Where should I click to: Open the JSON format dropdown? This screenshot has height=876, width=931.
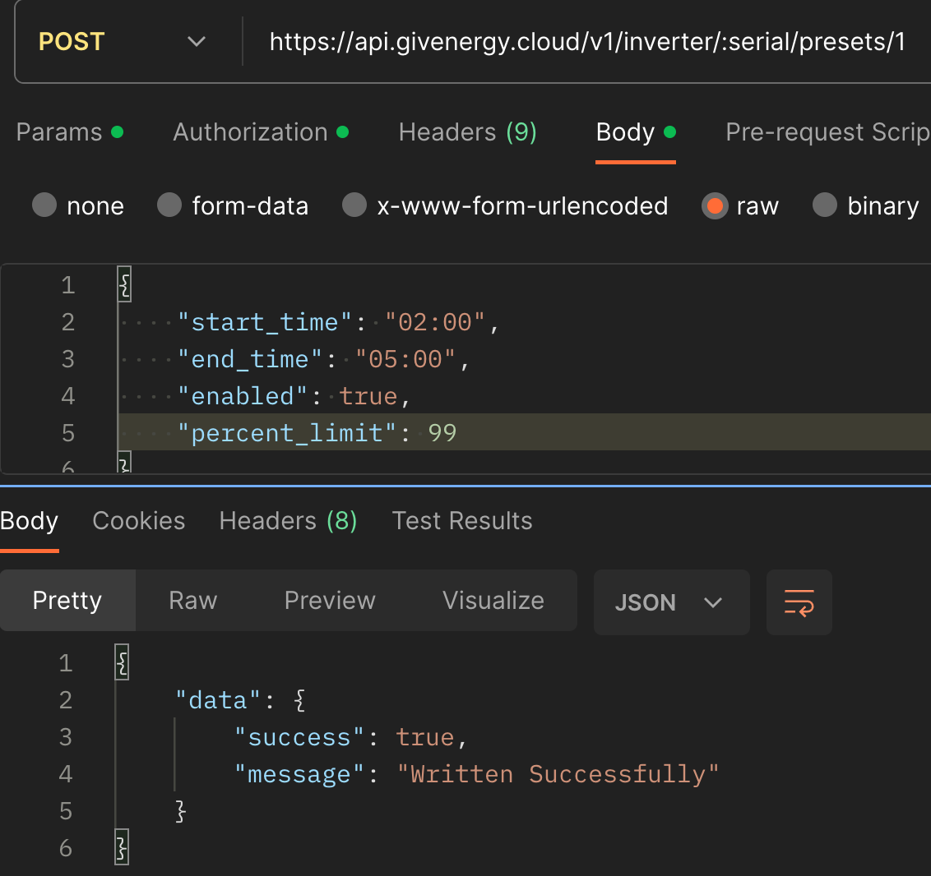coord(672,602)
